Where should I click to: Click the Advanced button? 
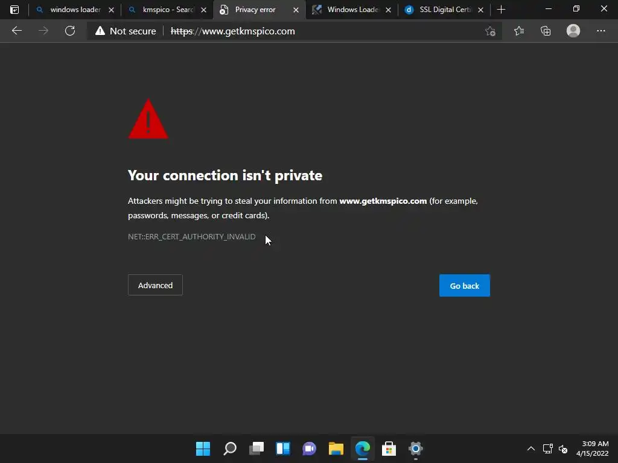tap(155, 285)
